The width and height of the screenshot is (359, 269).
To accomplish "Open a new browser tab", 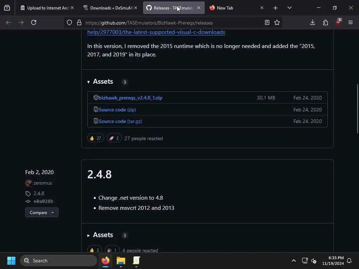I will click(x=276, y=8).
